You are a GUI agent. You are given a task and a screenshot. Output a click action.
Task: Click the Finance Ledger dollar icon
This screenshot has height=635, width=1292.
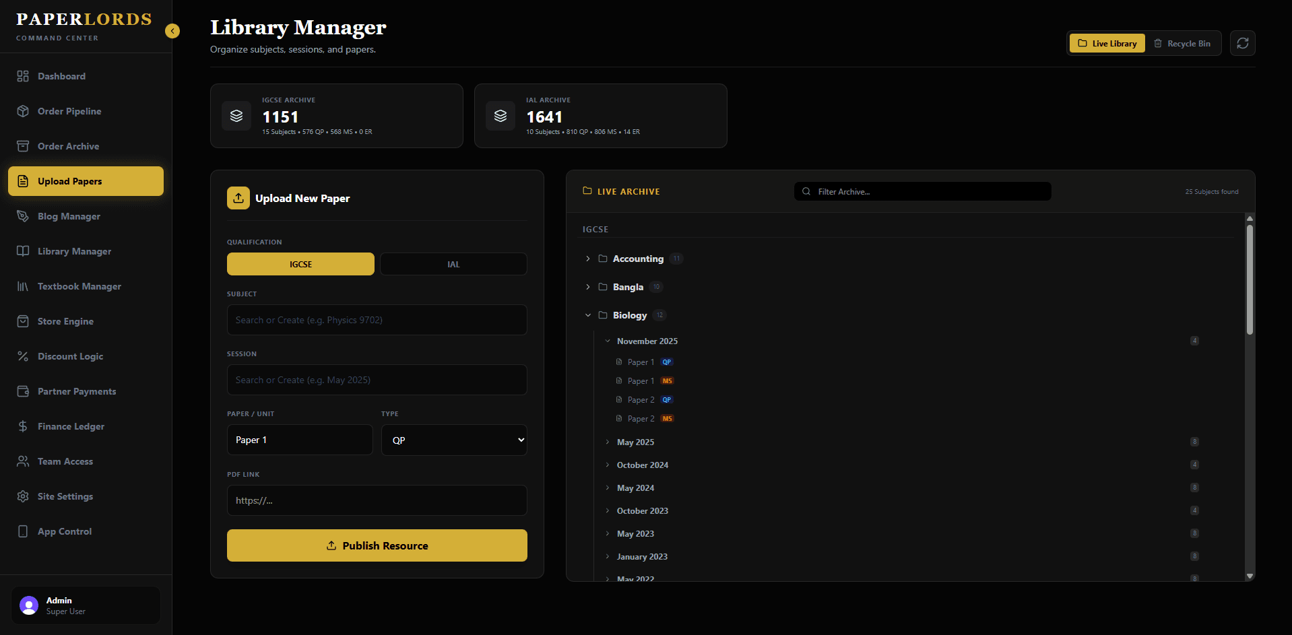point(23,426)
